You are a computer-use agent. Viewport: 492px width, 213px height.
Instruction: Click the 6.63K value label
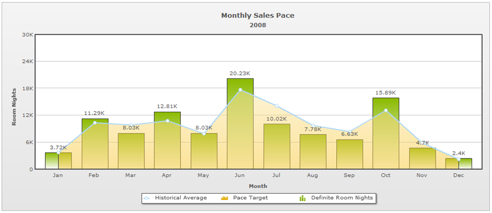(x=349, y=135)
